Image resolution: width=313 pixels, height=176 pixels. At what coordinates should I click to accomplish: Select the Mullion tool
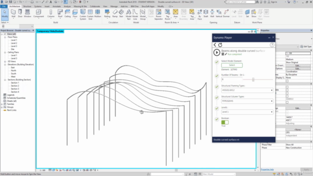tap(98, 14)
